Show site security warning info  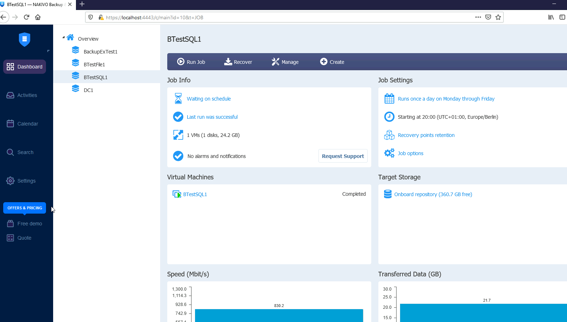101,17
